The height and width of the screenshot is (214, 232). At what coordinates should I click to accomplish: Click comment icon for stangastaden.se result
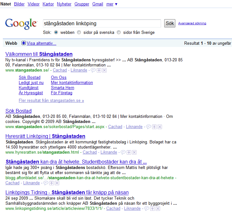tap(93, 70)
